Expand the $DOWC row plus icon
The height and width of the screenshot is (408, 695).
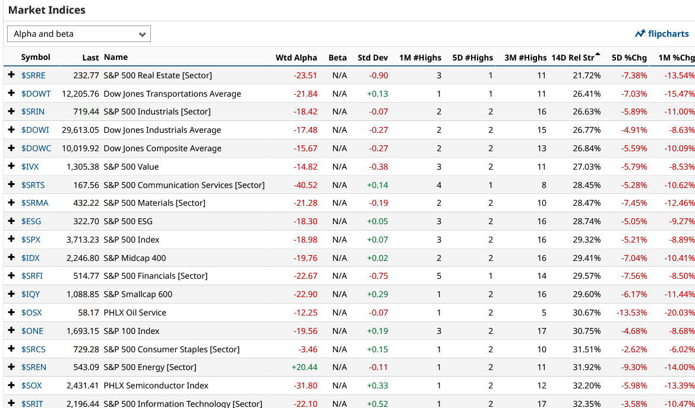(11, 148)
